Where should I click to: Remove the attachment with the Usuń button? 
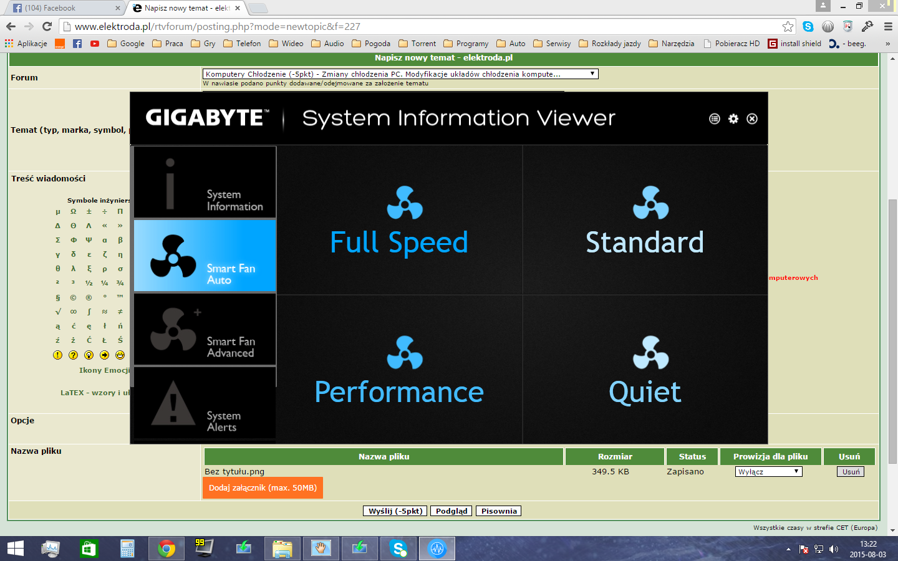(851, 472)
